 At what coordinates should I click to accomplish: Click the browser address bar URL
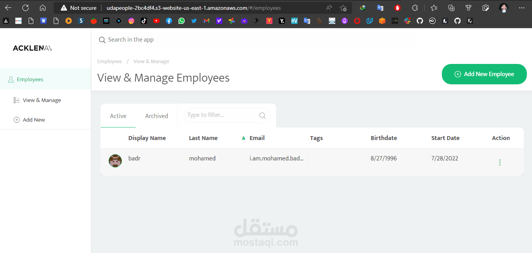(194, 8)
